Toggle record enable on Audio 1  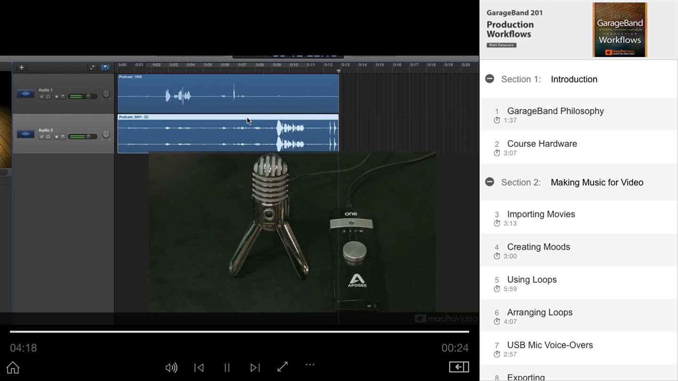click(56, 96)
